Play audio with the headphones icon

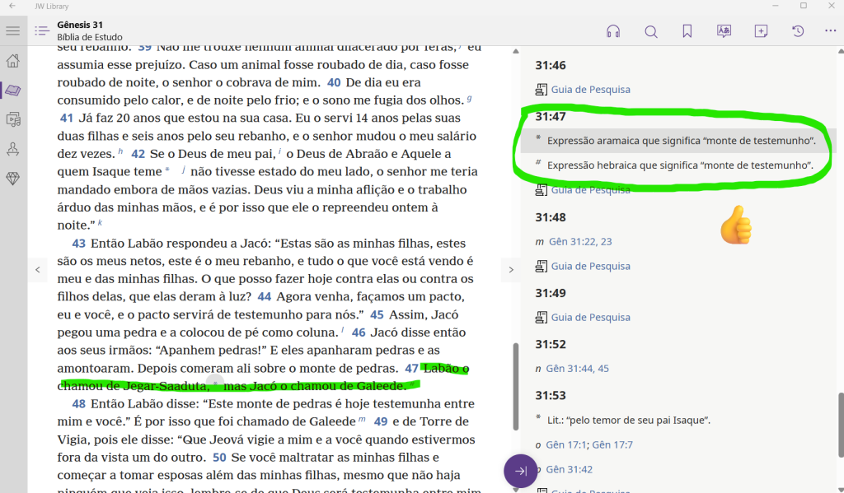coord(612,31)
